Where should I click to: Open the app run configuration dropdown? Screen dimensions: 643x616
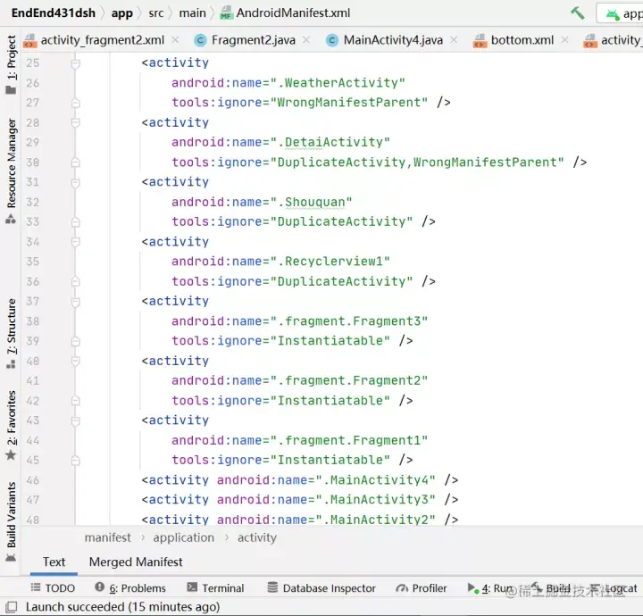[x=621, y=13]
